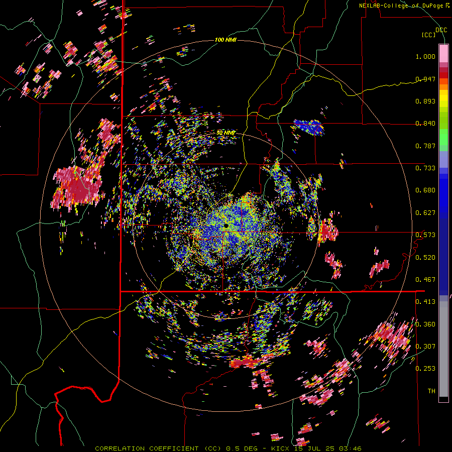Select the 0.573 legend value
Screen dimensions: 452x452
pyautogui.click(x=425, y=235)
